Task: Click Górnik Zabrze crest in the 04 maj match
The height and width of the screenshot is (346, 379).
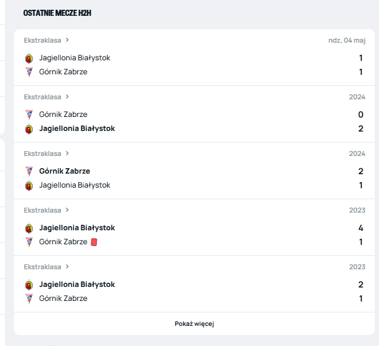Action: pos(29,72)
